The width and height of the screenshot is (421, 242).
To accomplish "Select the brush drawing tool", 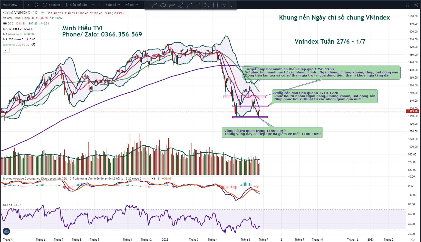I will click(224, 5).
